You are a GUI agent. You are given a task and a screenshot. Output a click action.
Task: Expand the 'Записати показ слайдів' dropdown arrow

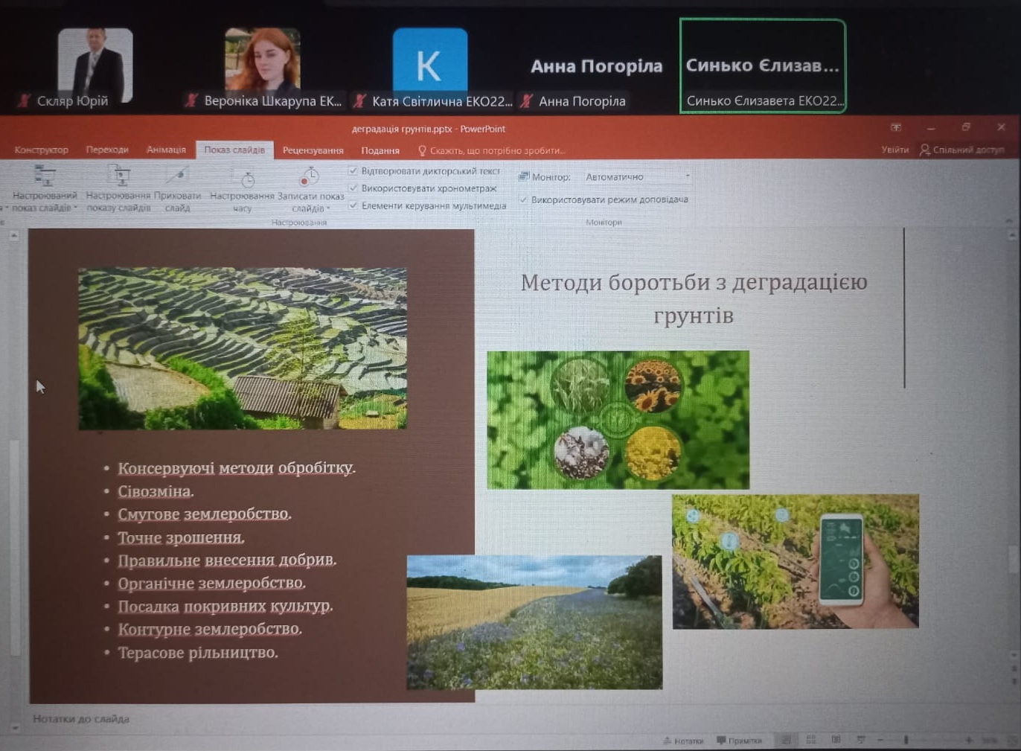(x=328, y=209)
